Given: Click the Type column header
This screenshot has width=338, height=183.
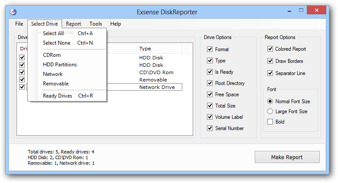Looking at the screenshot, I should tap(159, 49).
